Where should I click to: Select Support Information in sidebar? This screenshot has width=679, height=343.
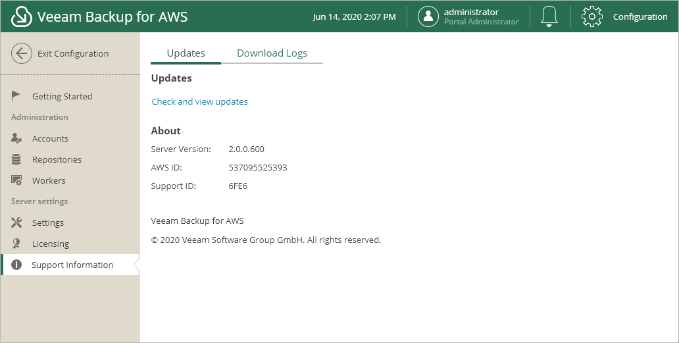[x=70, y=265]
